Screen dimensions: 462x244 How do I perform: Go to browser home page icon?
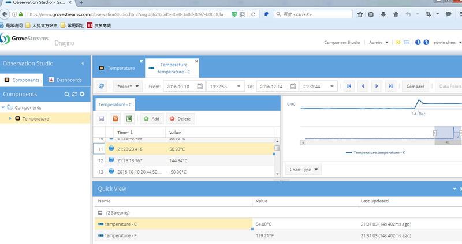[x=396, y=14]
